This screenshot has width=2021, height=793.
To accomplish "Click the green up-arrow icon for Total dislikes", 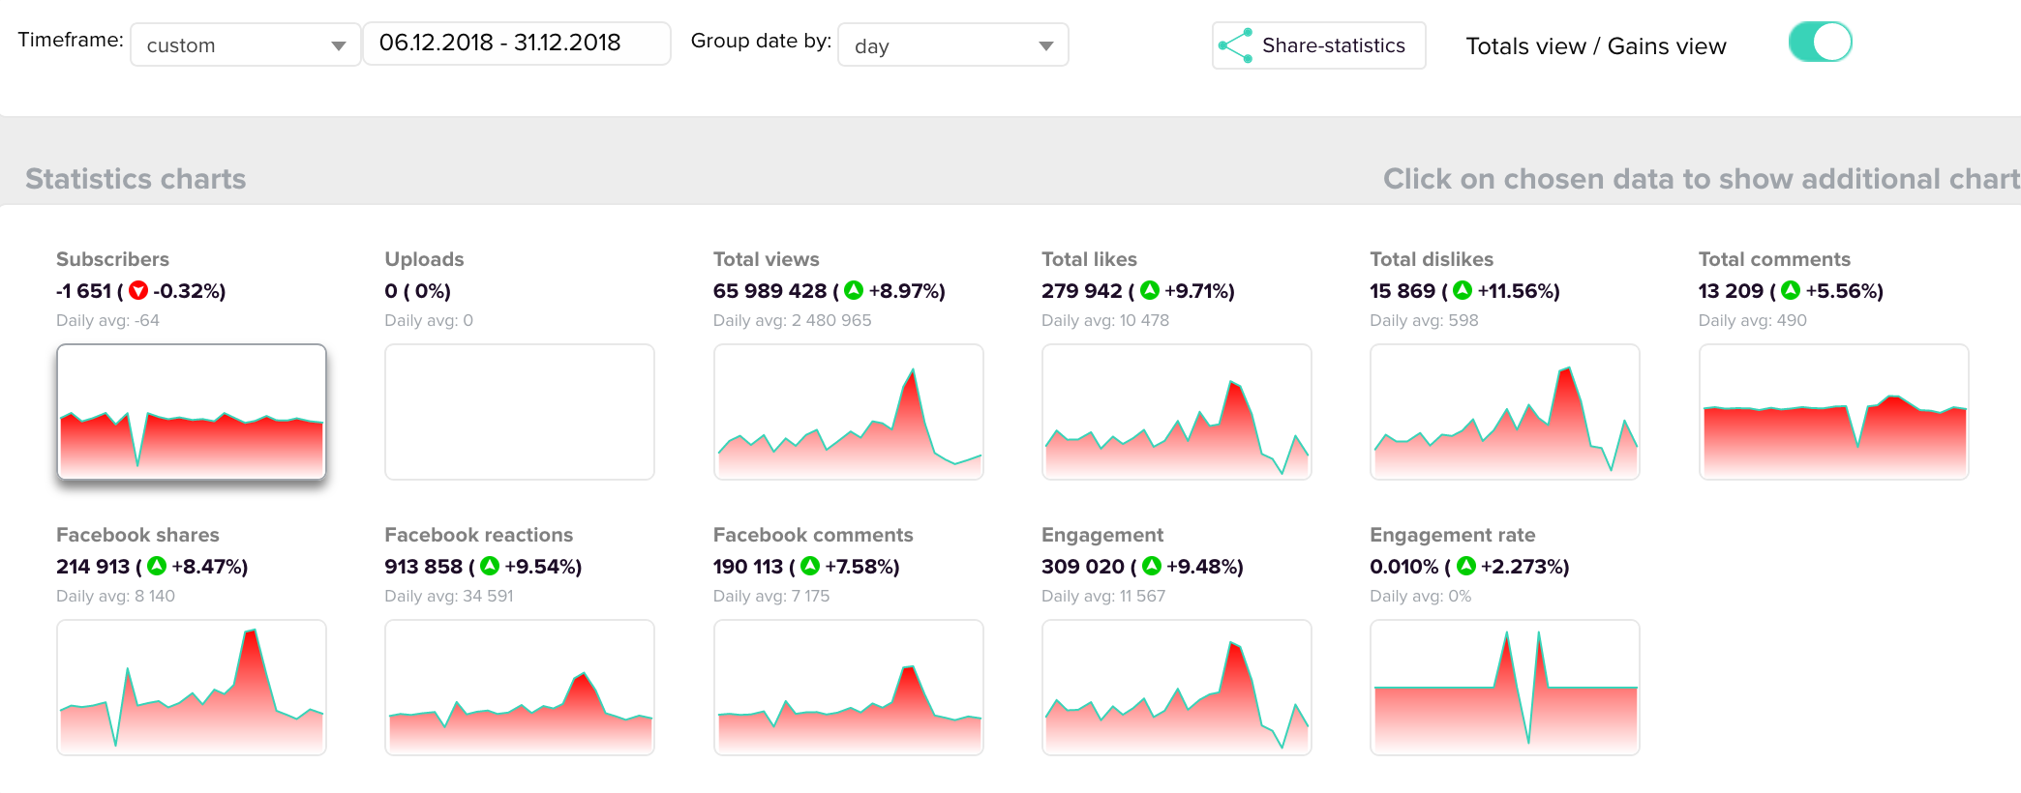I will click(x=1463, y=290).
